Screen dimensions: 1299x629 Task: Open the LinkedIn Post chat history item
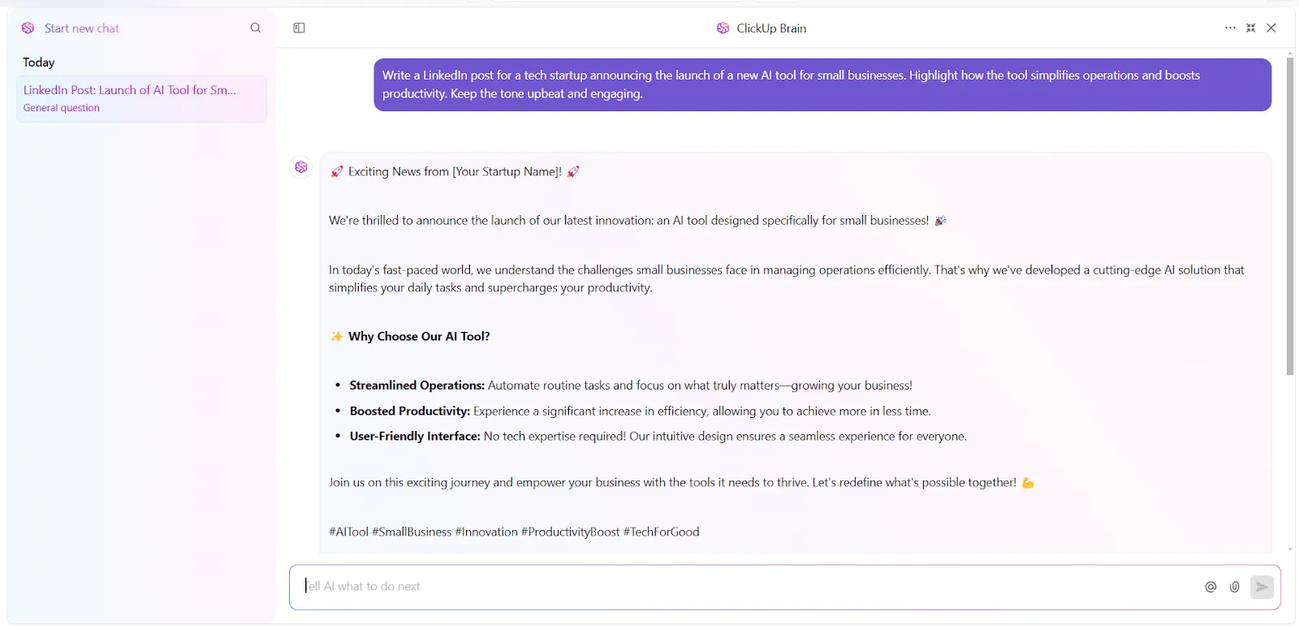[141, 98]
